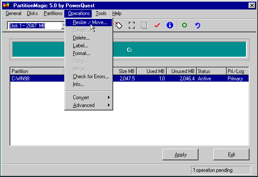The image size is (258, 177).
Task: Click the Used MB column header
Action: coord(152,71)
